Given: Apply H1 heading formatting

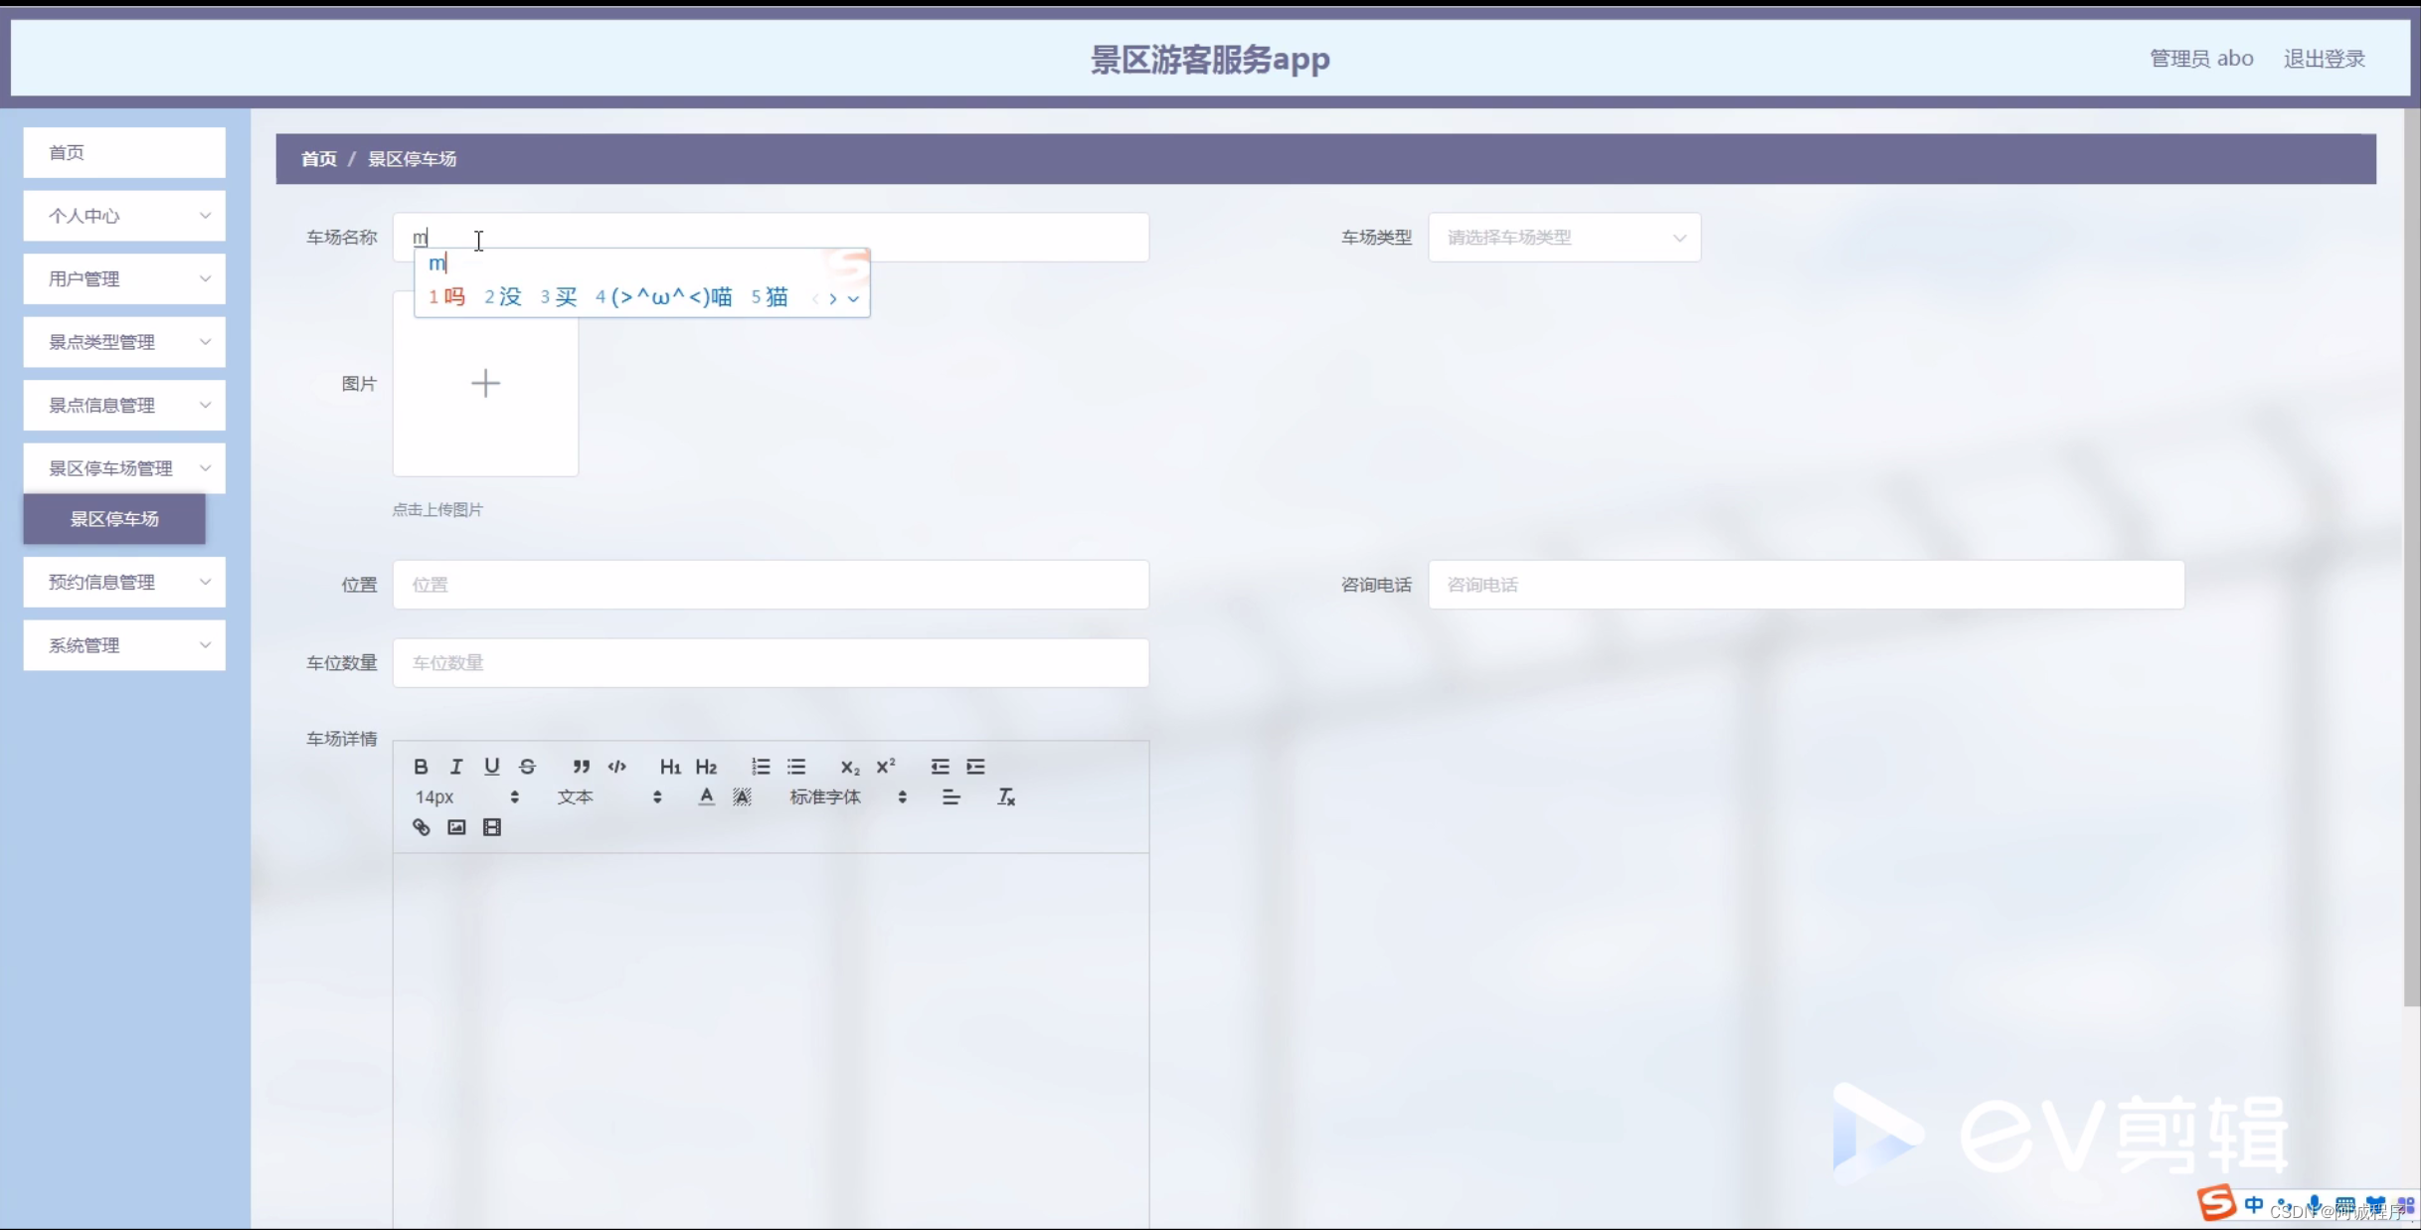Looking at the screenshot, I should (670, 766).
